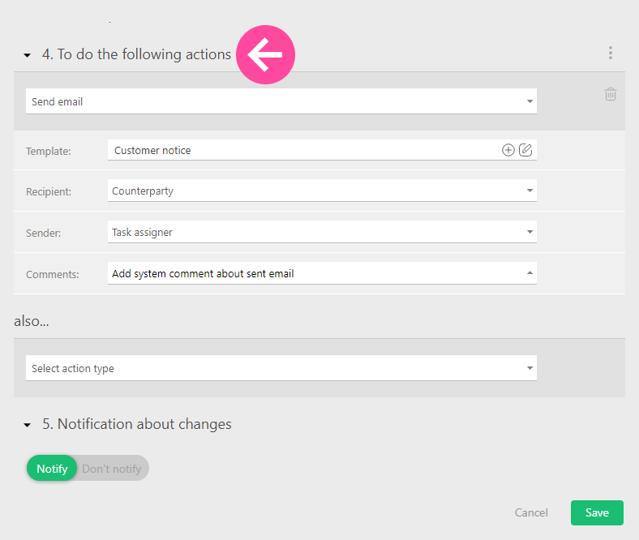Open the Sender Task assigner dropdown
The height and width of the screenshot is (540, 639).
(x=321, y=233)
